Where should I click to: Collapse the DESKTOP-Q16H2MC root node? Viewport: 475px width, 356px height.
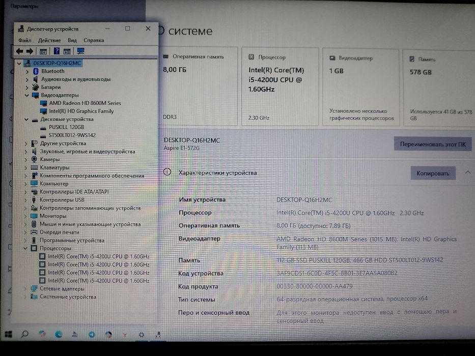[x=19, y=63]
